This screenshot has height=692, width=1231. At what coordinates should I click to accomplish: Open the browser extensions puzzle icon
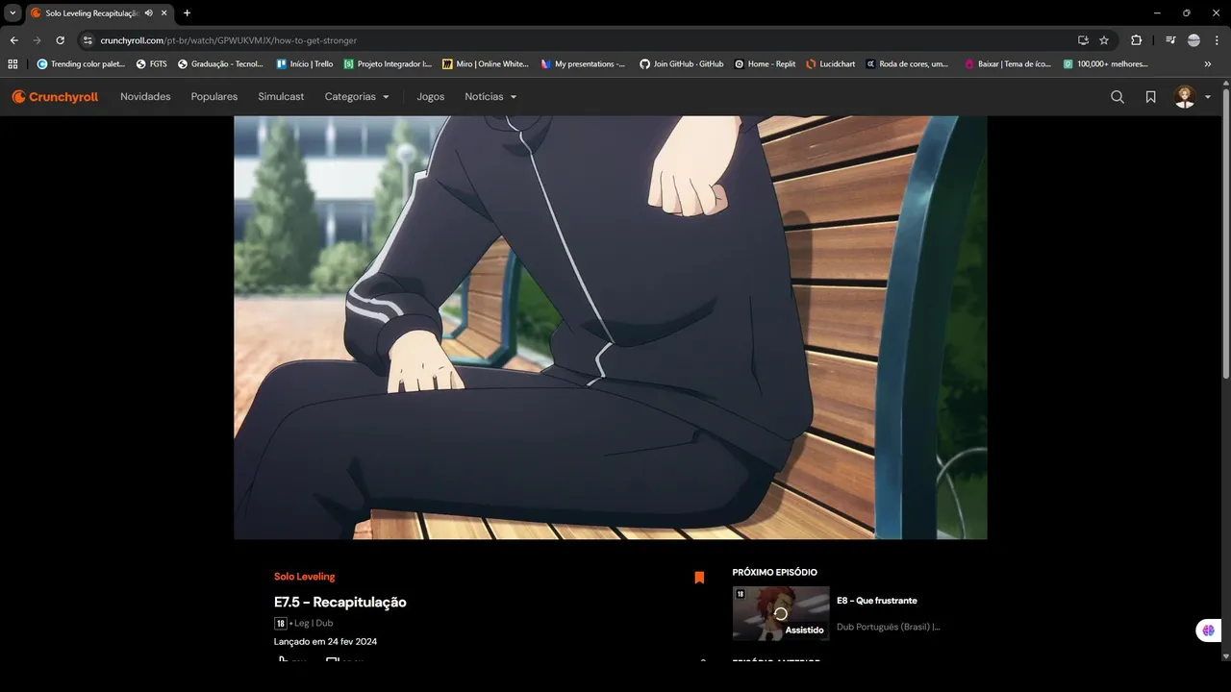tap(1136, 40)
